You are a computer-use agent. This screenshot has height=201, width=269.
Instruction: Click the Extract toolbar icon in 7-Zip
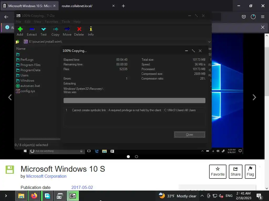[x=32, y=29]
